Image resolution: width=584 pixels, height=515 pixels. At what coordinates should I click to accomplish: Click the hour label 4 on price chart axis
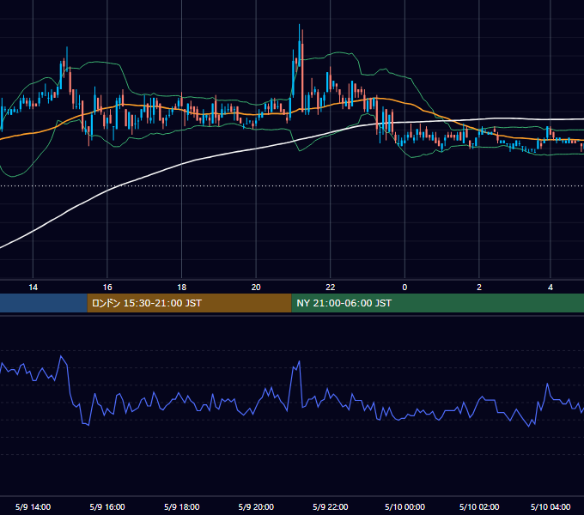(x=551, y=288)
